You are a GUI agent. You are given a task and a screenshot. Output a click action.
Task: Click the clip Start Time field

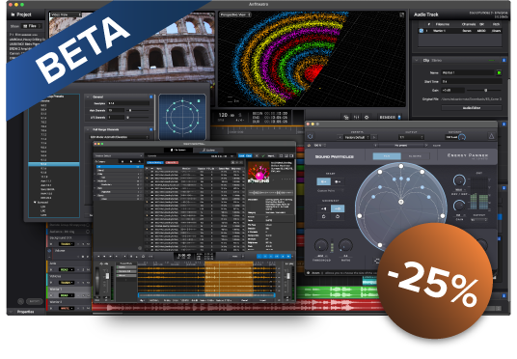click(472, 81)
